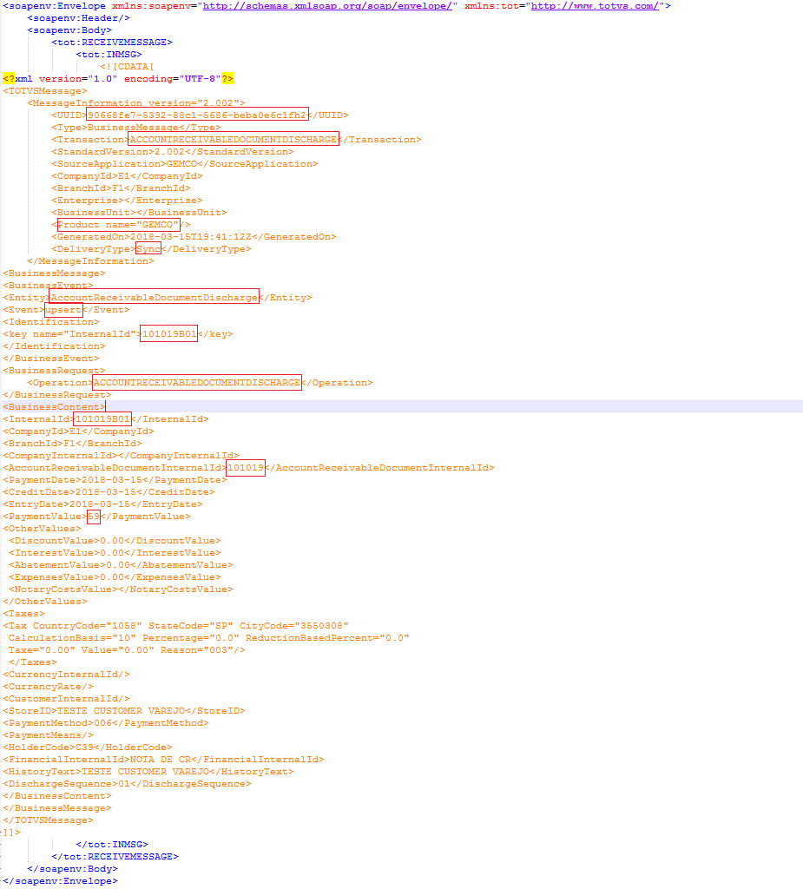Click the Product name="GEMCO" attribute
The width and height of the screenshot is (803, 889).
[118, 225]
